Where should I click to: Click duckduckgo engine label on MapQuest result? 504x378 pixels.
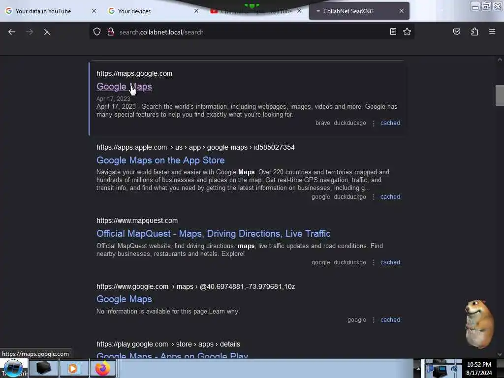[350, 262]
